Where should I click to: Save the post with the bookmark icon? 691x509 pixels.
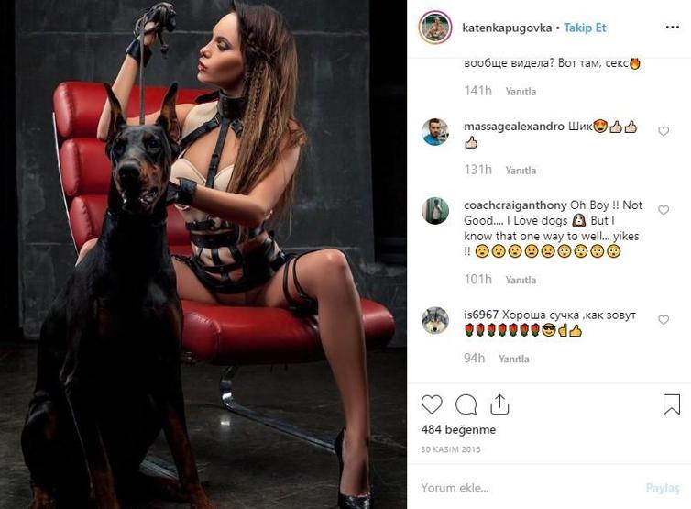point(671,404)
